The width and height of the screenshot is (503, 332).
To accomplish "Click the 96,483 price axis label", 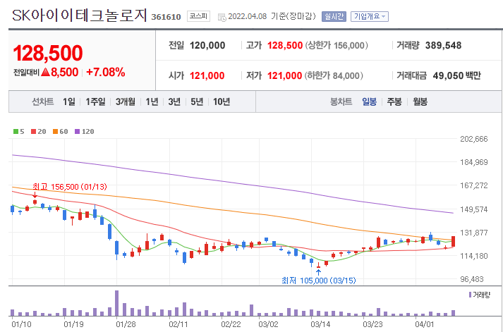I will coord(471,279).
